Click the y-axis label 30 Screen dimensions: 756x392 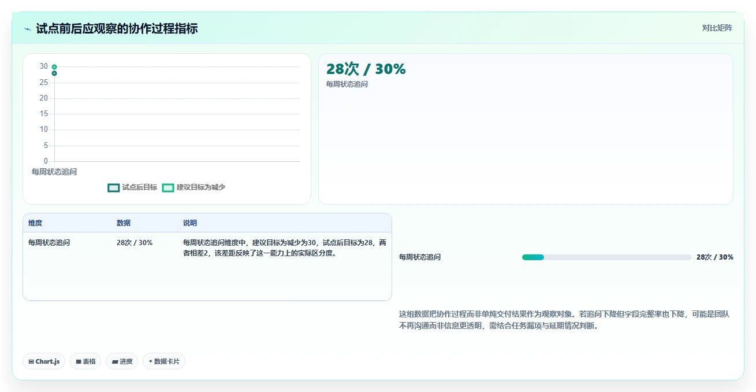click(44, 66)
